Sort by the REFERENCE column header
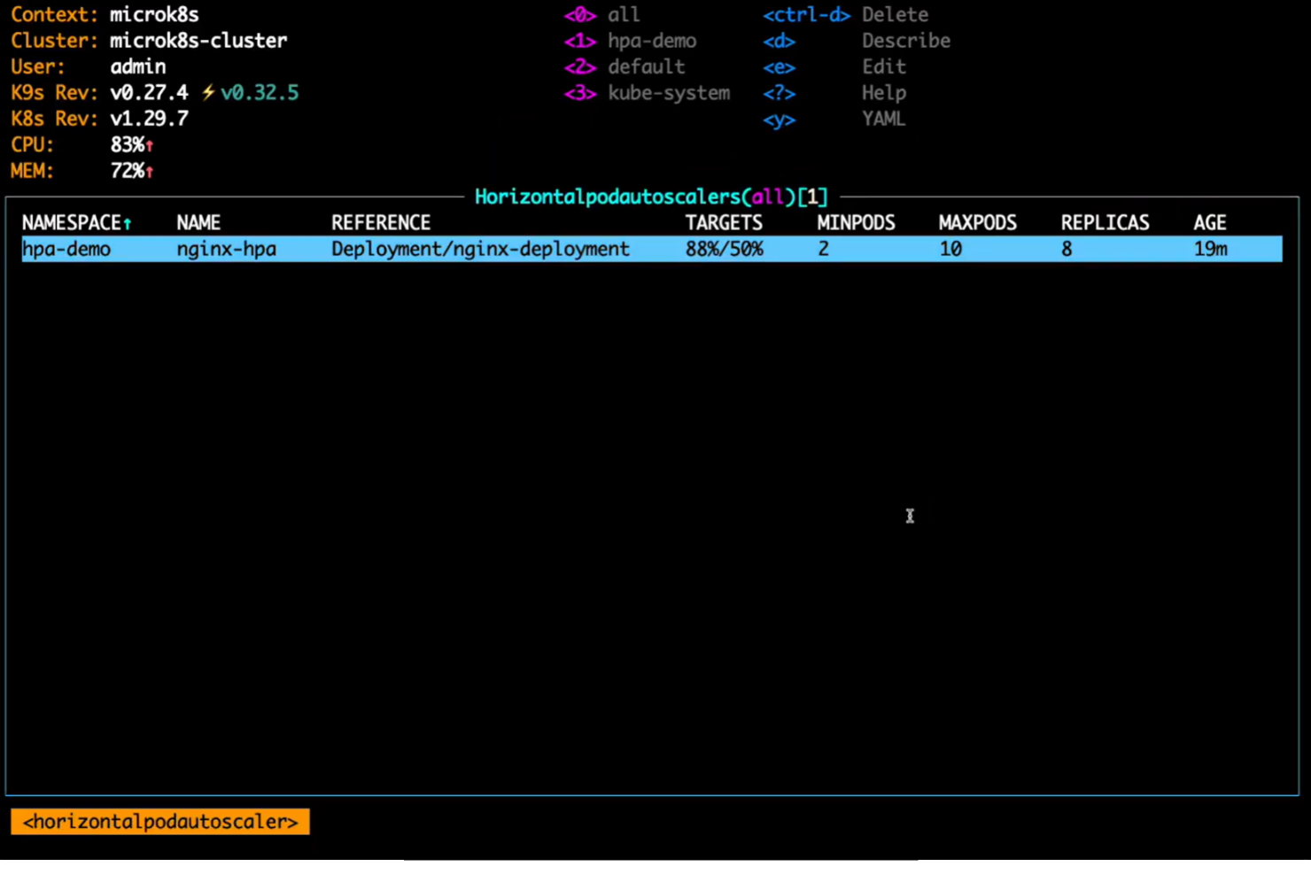This screenshot has height=874, width=1311. (381, 223)
